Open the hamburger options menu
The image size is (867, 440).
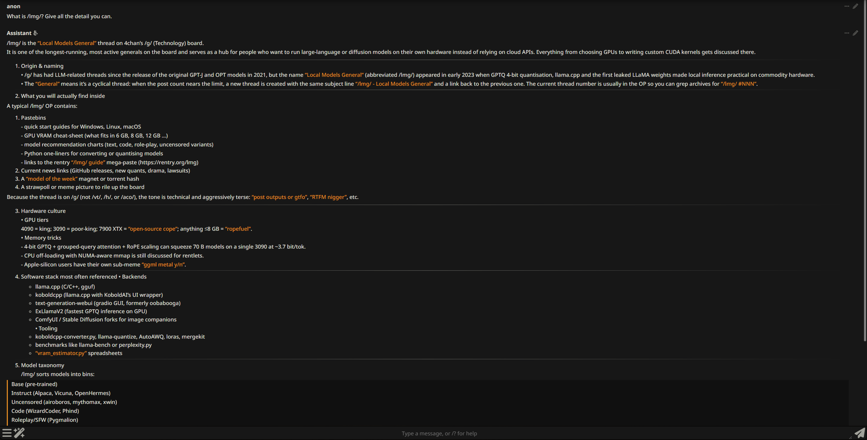click(7, 433)
